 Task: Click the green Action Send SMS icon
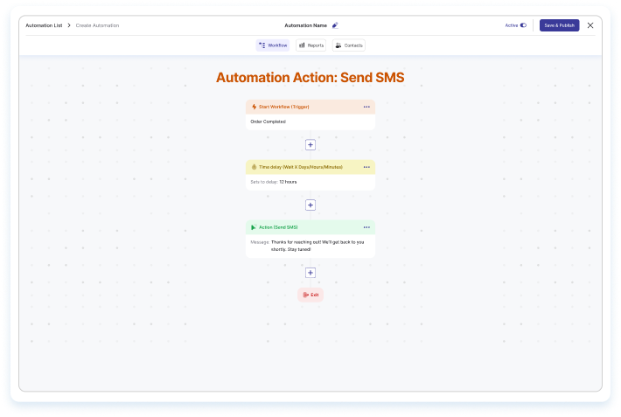tap(254, 227)
